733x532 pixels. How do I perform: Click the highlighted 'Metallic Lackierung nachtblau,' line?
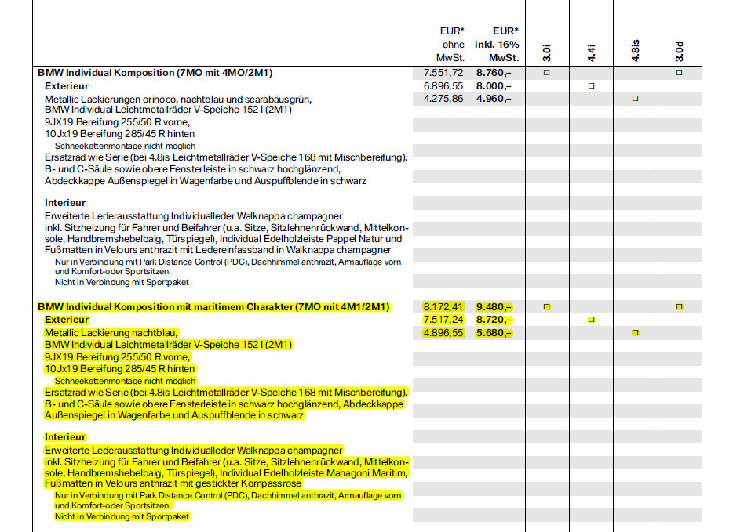pos(111,333)
